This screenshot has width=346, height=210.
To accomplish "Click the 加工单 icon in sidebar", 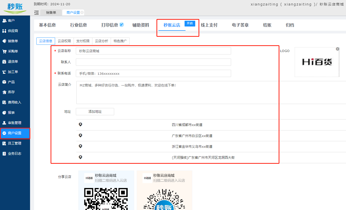I will pyautogui.click(x=4, y=72).
